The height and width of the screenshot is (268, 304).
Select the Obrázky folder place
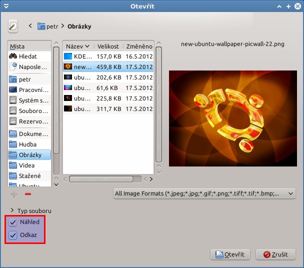click(29, 154)
